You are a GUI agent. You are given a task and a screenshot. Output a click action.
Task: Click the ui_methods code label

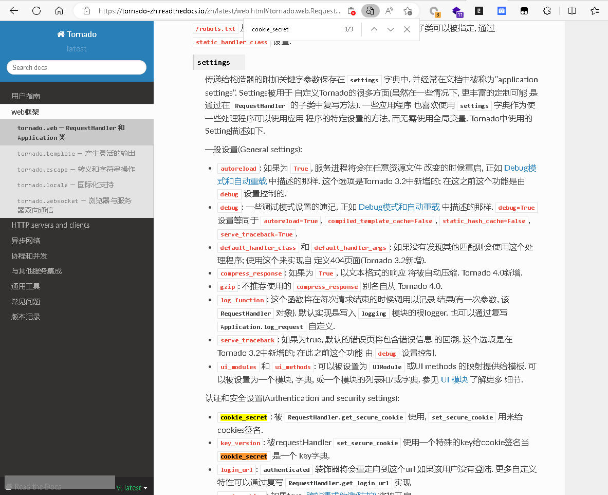[x=293, y=367]
